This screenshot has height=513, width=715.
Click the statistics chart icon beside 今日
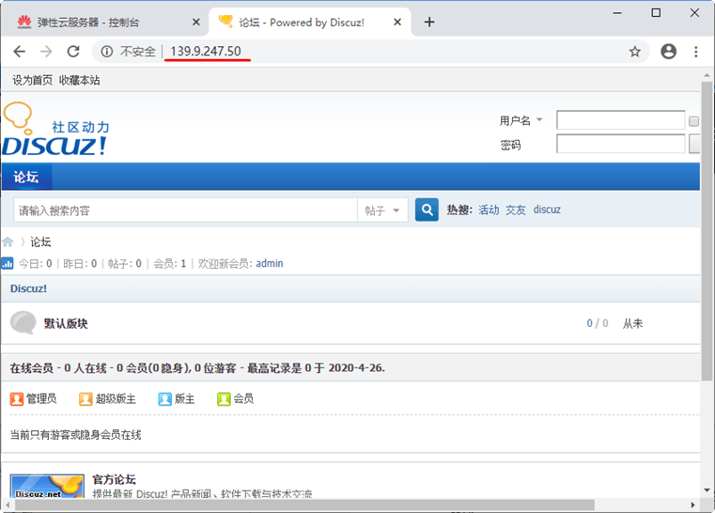(x=7, y=263)
